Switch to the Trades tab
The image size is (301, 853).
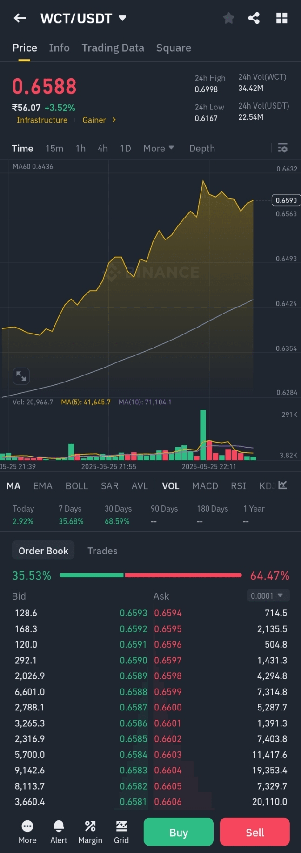click(102, 551)
